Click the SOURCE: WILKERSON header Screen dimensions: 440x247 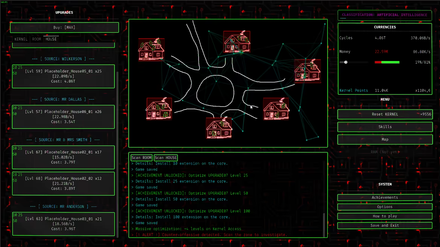tap(63, 59)
